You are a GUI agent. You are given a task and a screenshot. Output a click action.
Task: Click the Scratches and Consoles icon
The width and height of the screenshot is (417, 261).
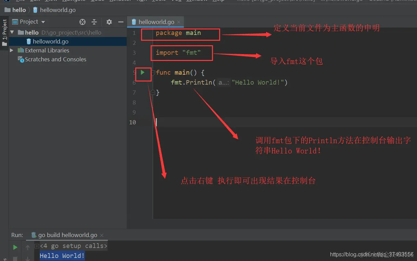point(21,59)
